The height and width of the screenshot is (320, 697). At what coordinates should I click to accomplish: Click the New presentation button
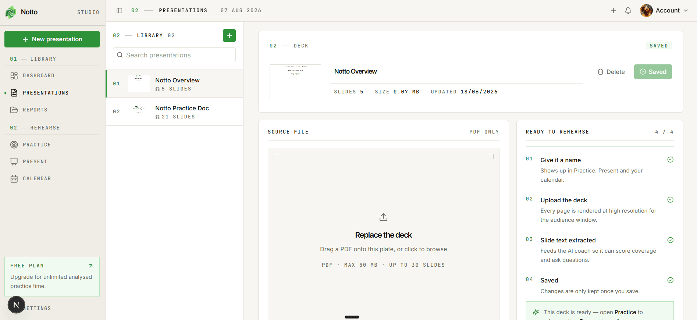point(52,39)
